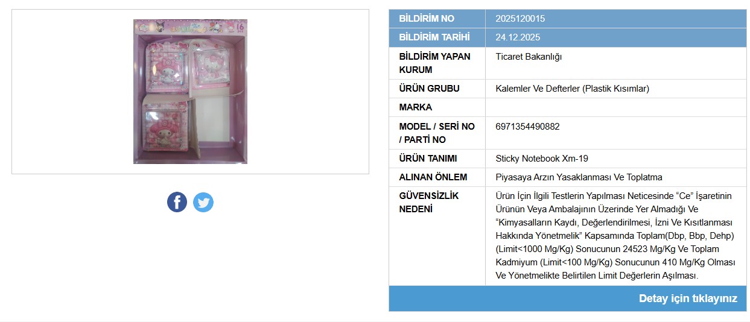Click the "ÜRÜN GRUBU" row label

tap(429, 89)
